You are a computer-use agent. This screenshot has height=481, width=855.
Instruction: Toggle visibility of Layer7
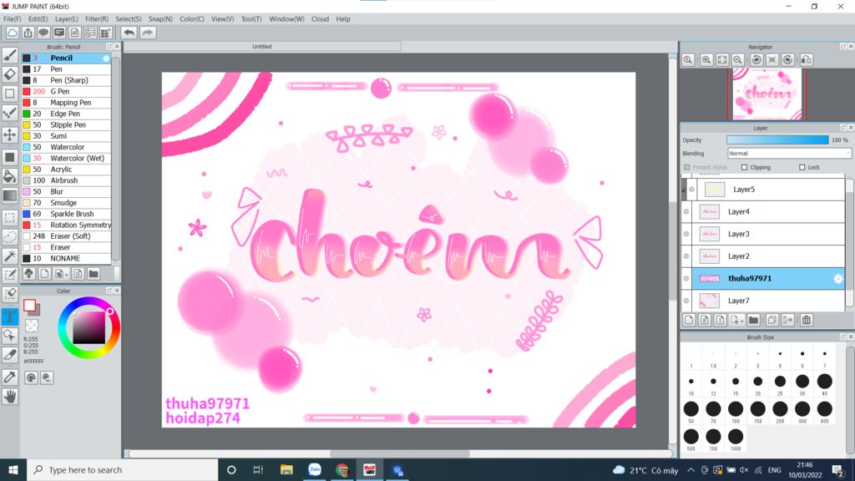tap(686, 301)
